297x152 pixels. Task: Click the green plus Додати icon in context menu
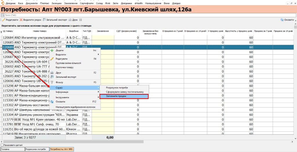pos(52,50)
